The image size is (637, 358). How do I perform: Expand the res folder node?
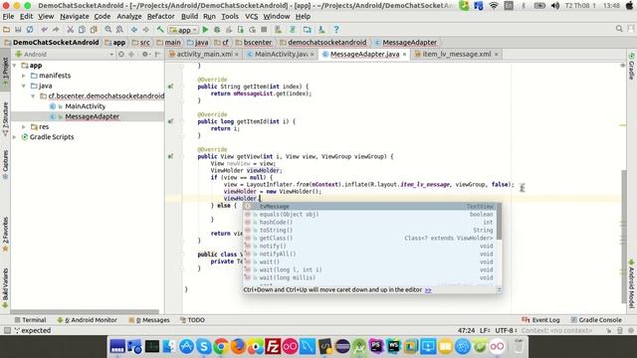tap(24, 126)
